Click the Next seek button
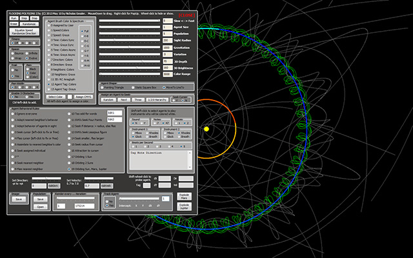413x258 pixels. (x=124, y=100)
